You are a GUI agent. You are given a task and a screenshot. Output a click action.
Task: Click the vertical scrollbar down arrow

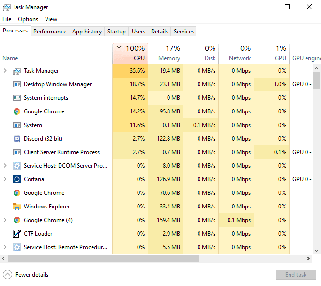(x=316, y=251)
